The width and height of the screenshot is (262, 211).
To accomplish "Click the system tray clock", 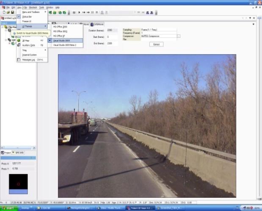I will 257,208.
